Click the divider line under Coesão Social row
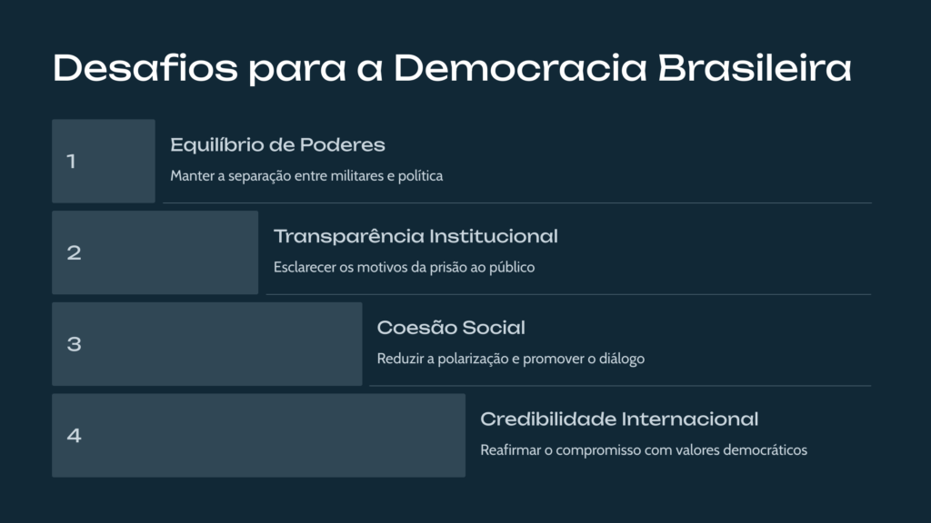The image size is (931, 523). point(620,385)
